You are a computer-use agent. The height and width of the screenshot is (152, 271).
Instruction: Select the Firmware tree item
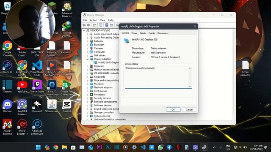(x=99, y=66)
